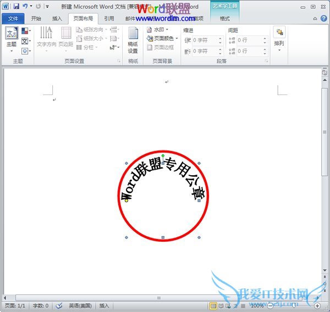Click the 100% zoom level

pos(257,306)
